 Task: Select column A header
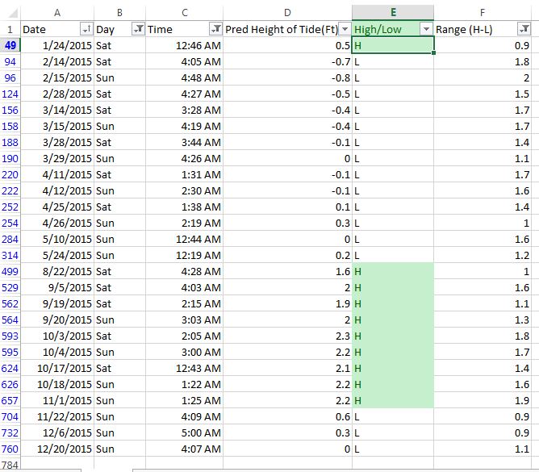(x=56, y=12)
